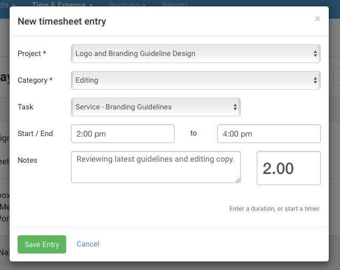Click the 2:00 pm start time field
The height and width of the screenshot is (270, 340).
[122, 134]
